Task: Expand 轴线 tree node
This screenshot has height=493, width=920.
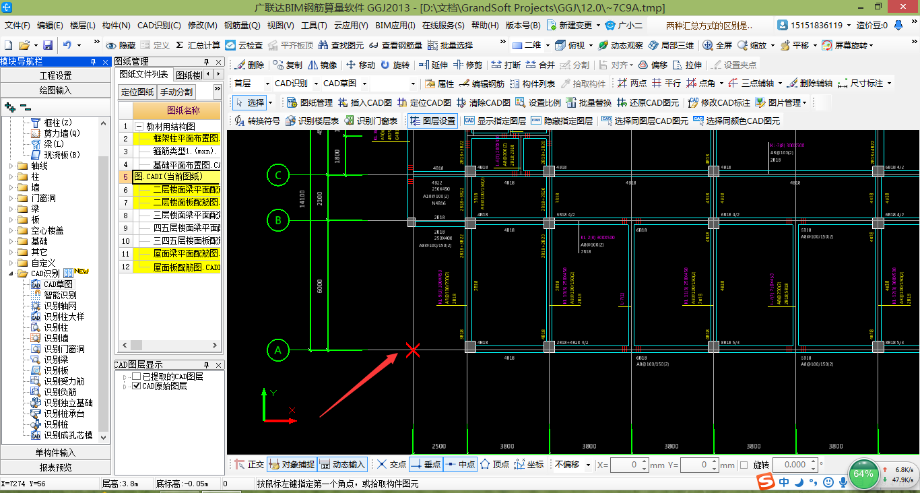Action: pos(11,166)
